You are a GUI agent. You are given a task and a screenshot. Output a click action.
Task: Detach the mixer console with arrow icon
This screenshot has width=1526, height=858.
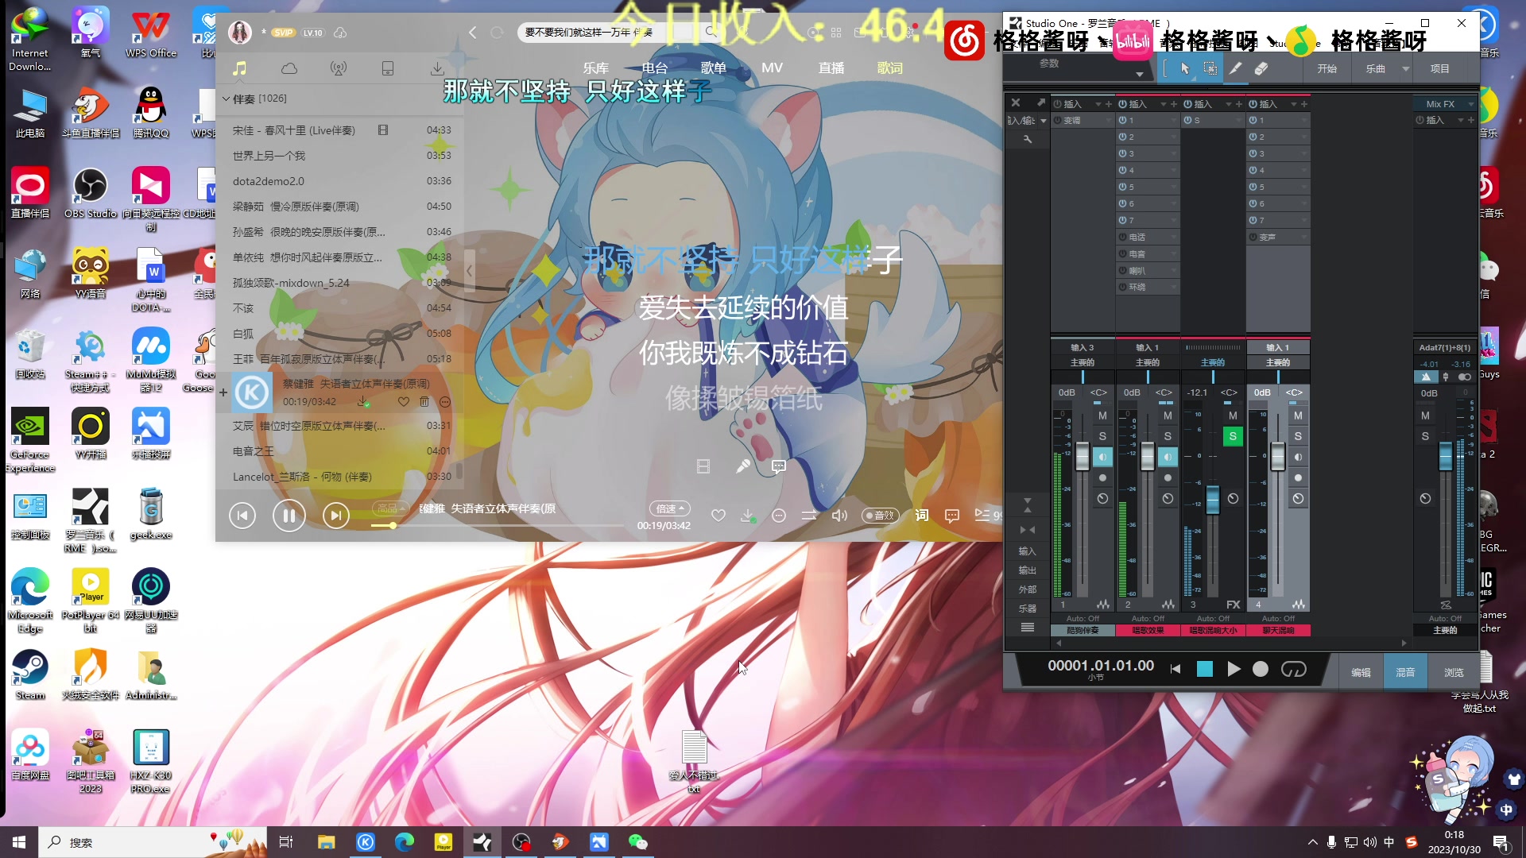coord(1040,102)
